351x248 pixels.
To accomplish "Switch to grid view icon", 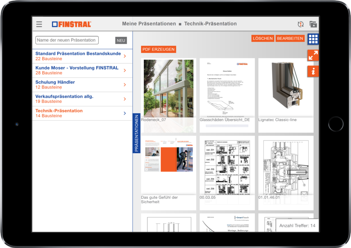I will (x=313, y=39).
